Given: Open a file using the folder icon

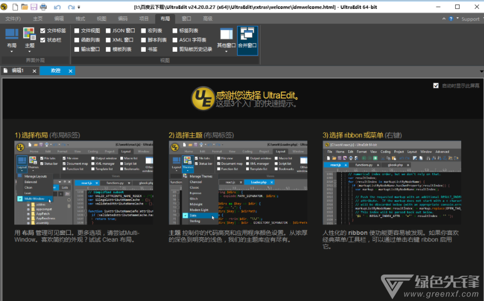Looking at the screenshot, I should point(24,7).
